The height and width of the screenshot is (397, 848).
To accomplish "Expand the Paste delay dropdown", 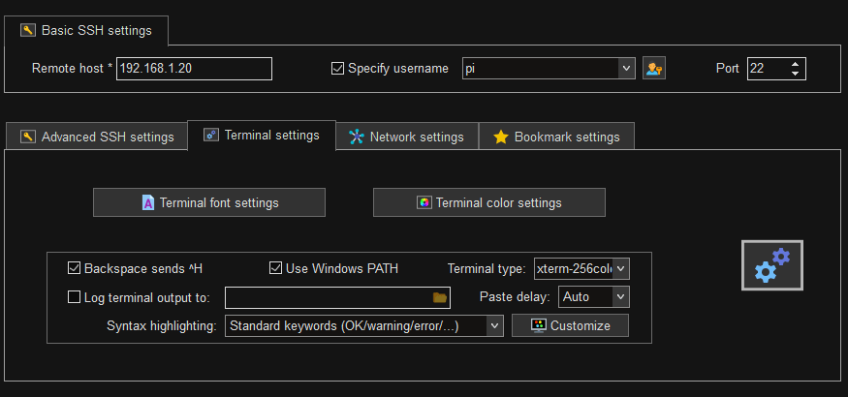I will pyautogui.click(x=620, y=297).
